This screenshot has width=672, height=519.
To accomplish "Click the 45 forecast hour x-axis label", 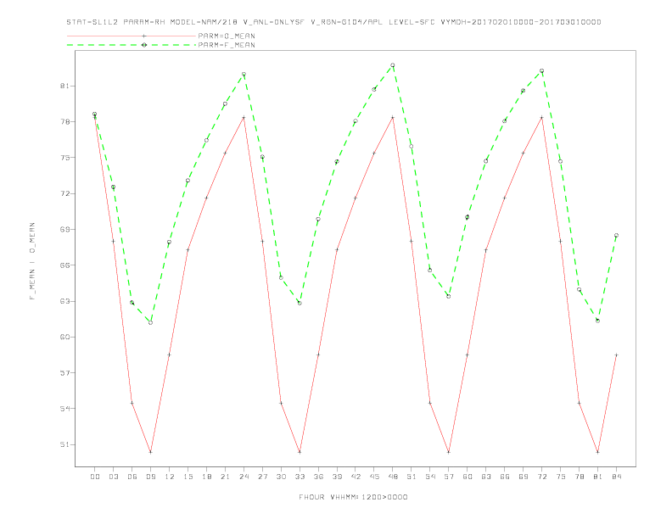I will 374,477.
